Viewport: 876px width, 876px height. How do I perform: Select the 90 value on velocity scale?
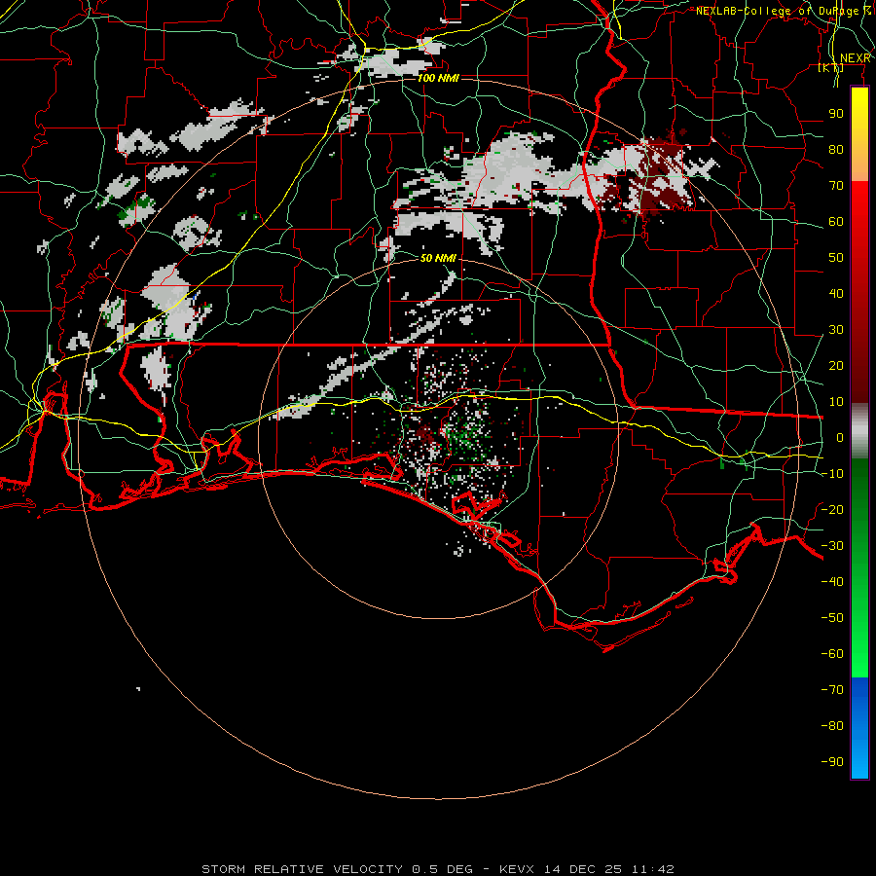pyautogui.click(x=836, y=114)
